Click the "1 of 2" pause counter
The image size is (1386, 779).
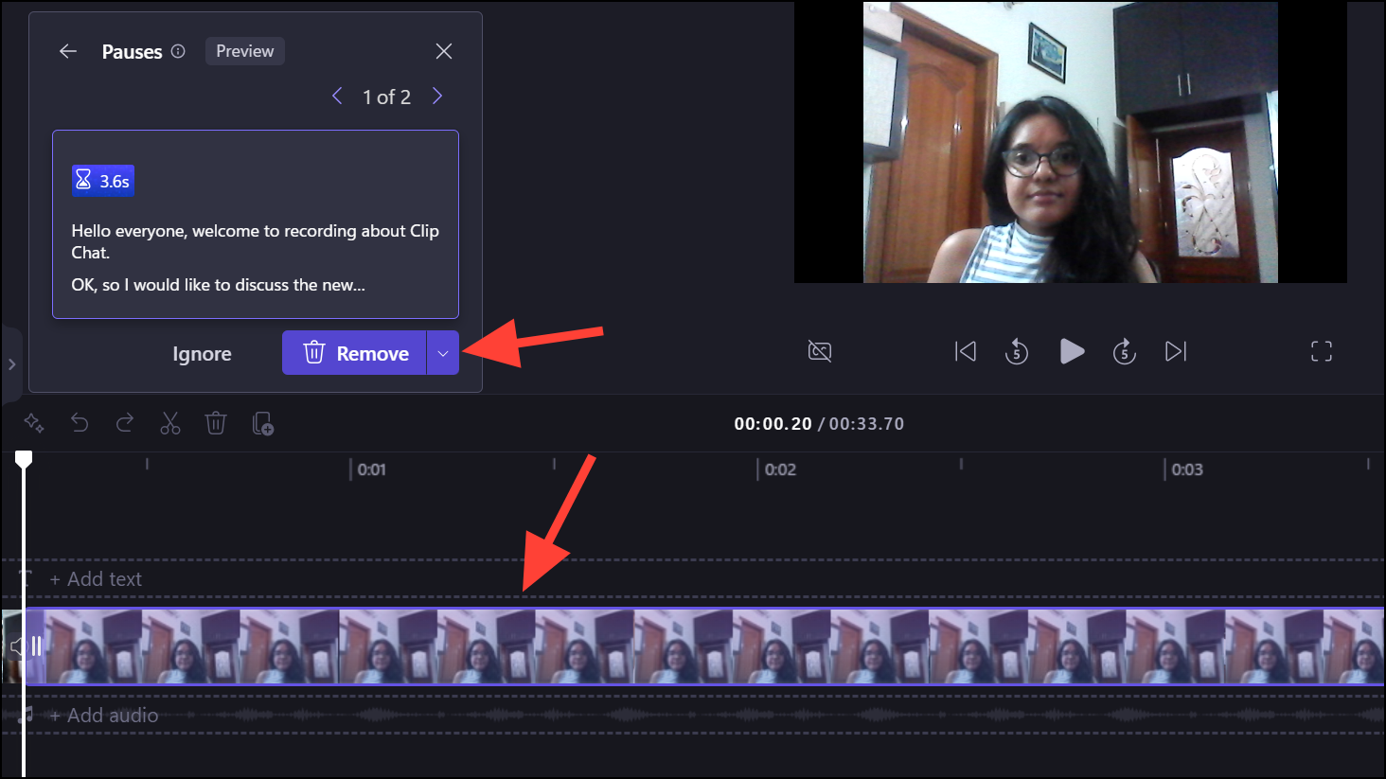point(387,97)
